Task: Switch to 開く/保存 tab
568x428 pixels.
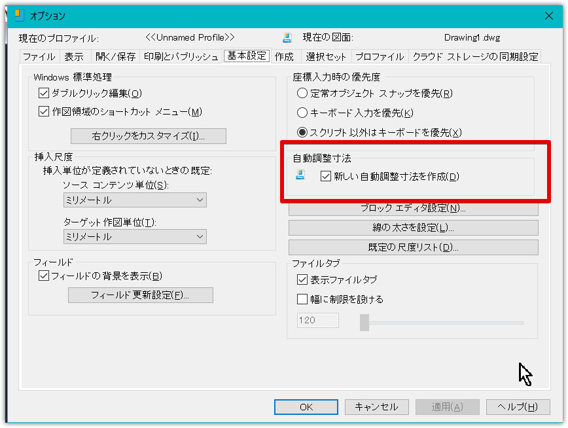Action: pyautogui.click(x=116, y=56)
